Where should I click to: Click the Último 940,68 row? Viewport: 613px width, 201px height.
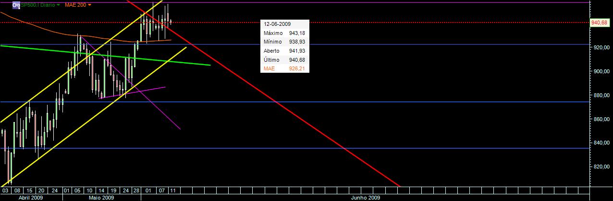pos(284,60)
